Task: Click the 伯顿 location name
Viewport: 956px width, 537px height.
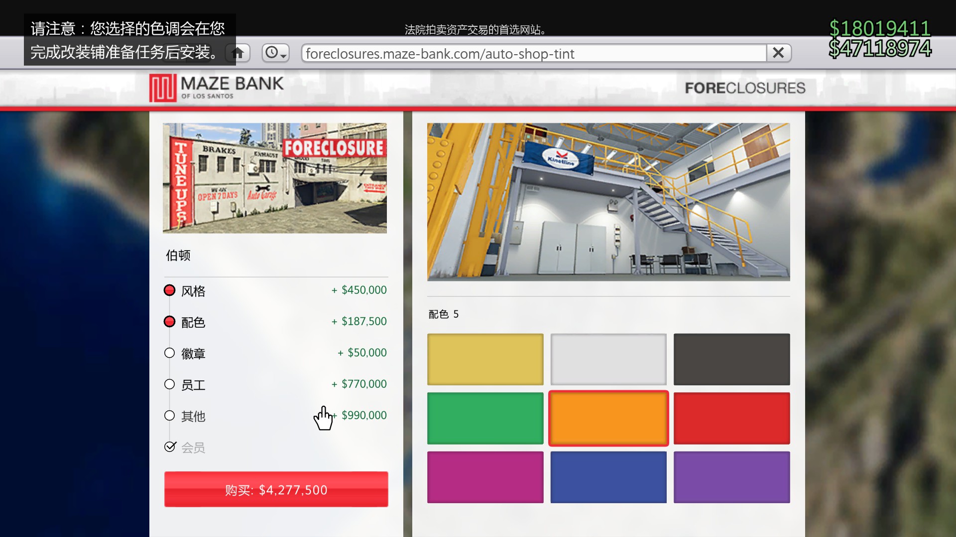Action: coord(178,255)
